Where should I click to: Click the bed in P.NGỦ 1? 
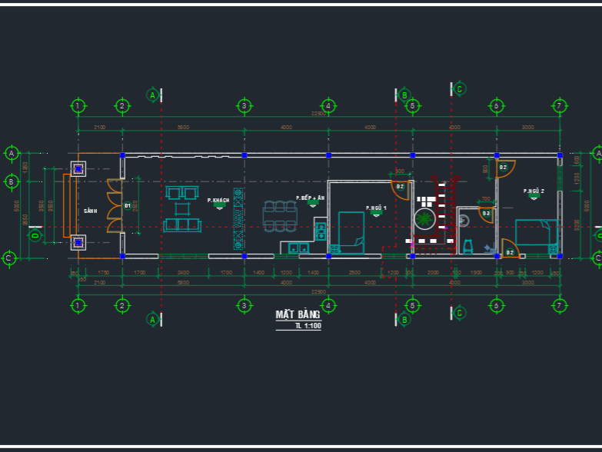(x=351, y=233)
